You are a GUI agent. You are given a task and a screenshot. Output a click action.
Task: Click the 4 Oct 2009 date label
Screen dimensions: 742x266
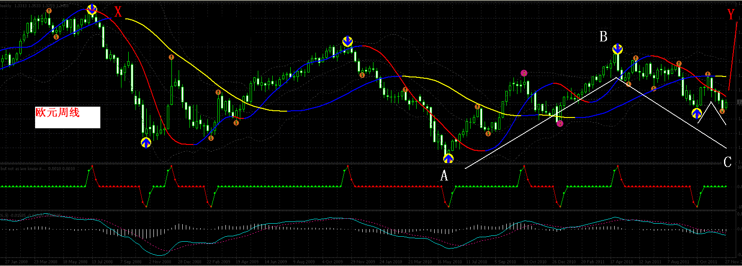pos(333,261)
